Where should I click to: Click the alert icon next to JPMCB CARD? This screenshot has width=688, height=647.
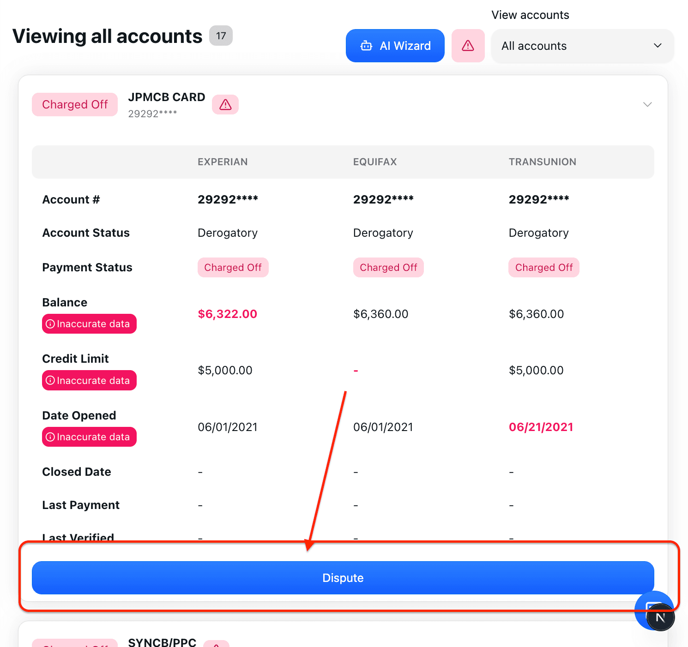pos(225,105)
